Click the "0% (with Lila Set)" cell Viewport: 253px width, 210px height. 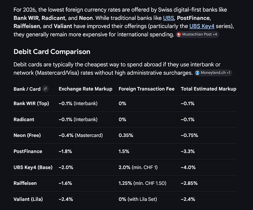coord(140,199)
